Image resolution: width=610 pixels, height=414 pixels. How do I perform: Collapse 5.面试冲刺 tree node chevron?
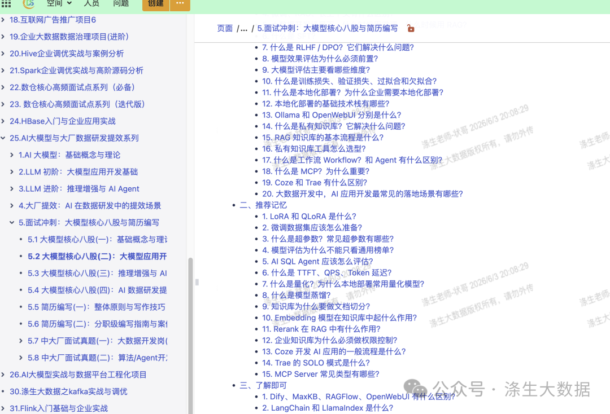point(12,223)
